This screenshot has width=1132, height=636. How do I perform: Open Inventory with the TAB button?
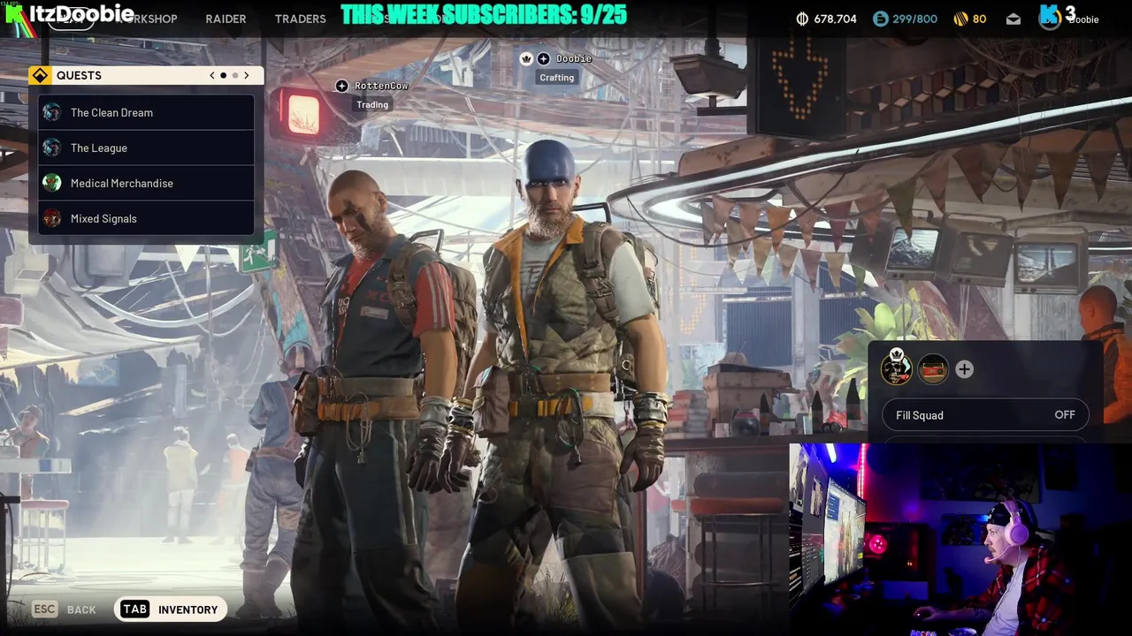[x=170, y=609]
